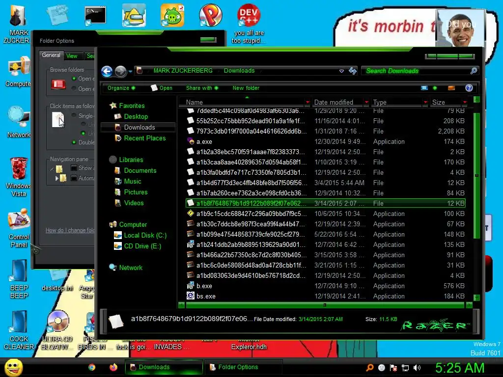Viewport: 503px width, 377px height.
Task: Click vertical scrollbar in file list
Action: [x=476, y=175]
